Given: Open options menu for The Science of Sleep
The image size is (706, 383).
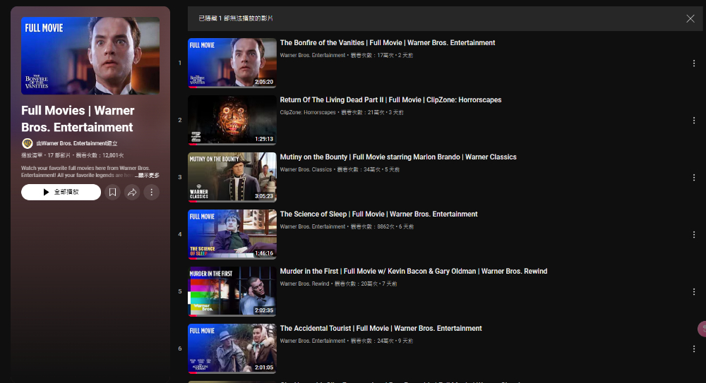Looking at the screenshot, I should click(694, 235).
